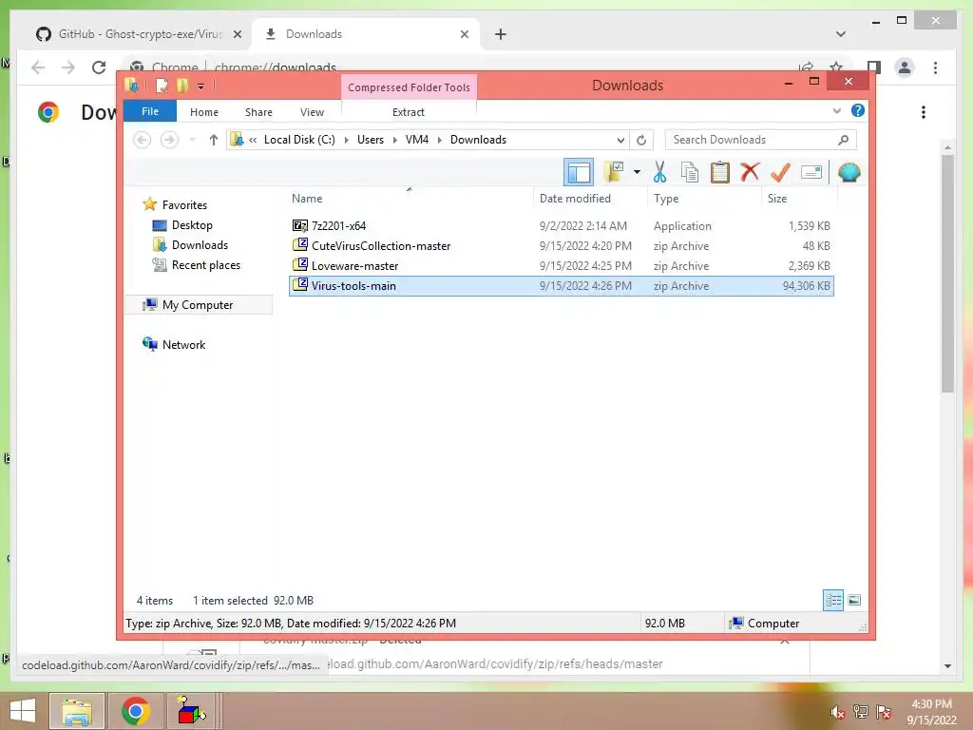Click the search magnifier icon
Viewport: 973px width, 730px height.
tap(843, 140)
